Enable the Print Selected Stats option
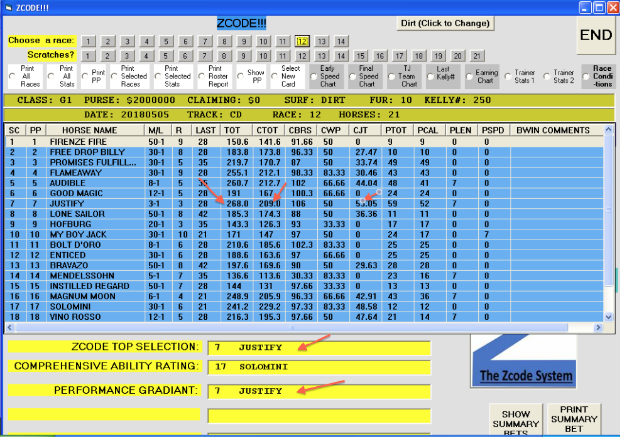622x437 pixels. tap(158, 76)
